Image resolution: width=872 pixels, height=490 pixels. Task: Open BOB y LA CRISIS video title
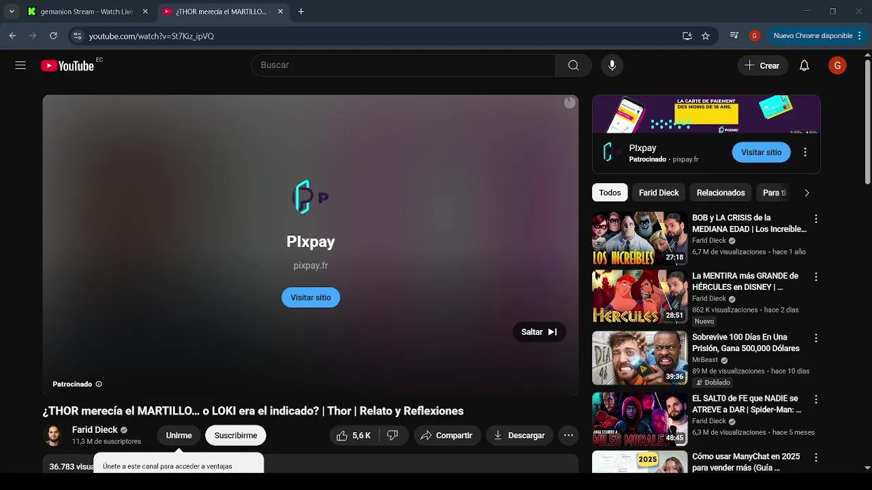pyautogui.click(x=749, y=223)
